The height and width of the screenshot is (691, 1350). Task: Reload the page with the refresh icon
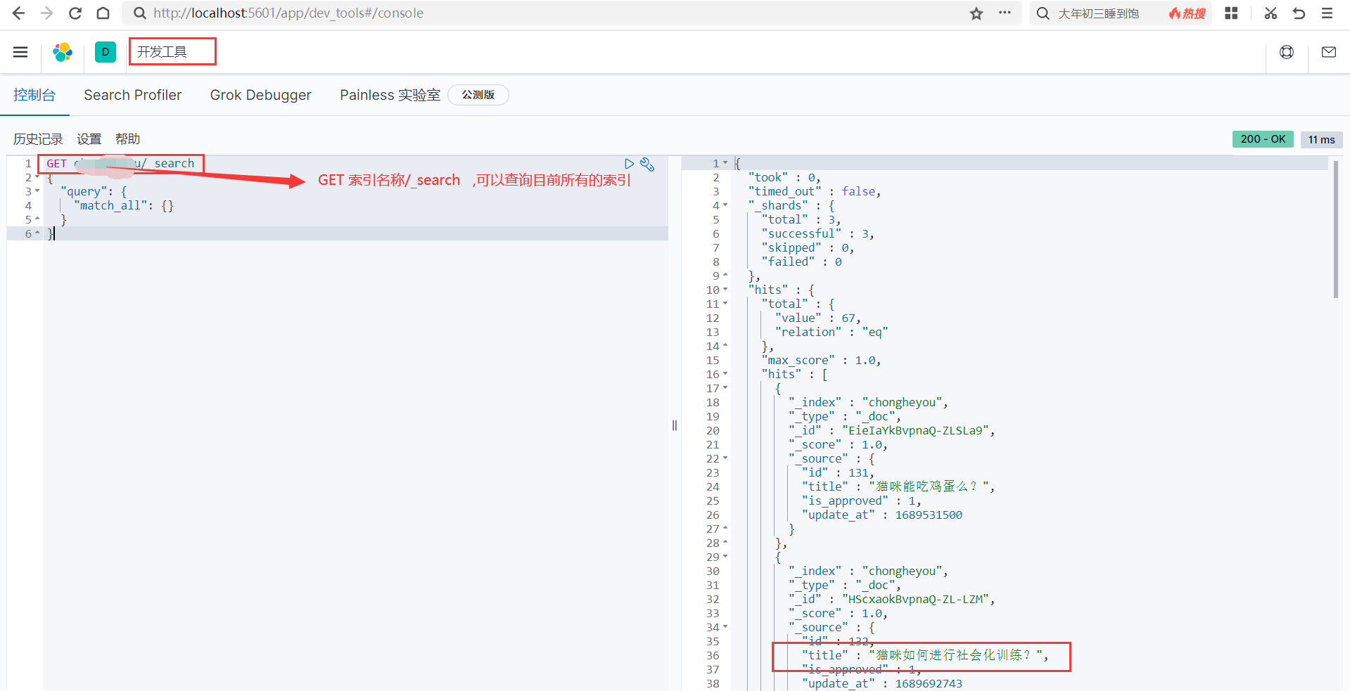[75, 13]
